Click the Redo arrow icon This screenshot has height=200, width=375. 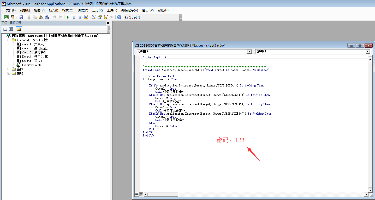60,17
